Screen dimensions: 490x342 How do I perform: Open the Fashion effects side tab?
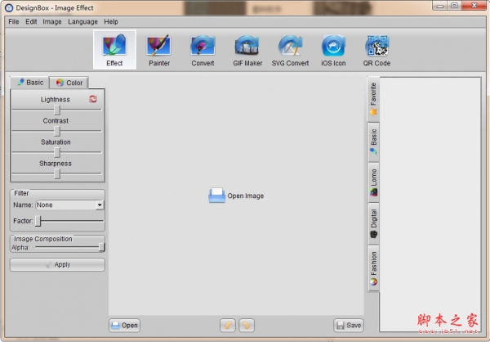[x=373, y=268]
